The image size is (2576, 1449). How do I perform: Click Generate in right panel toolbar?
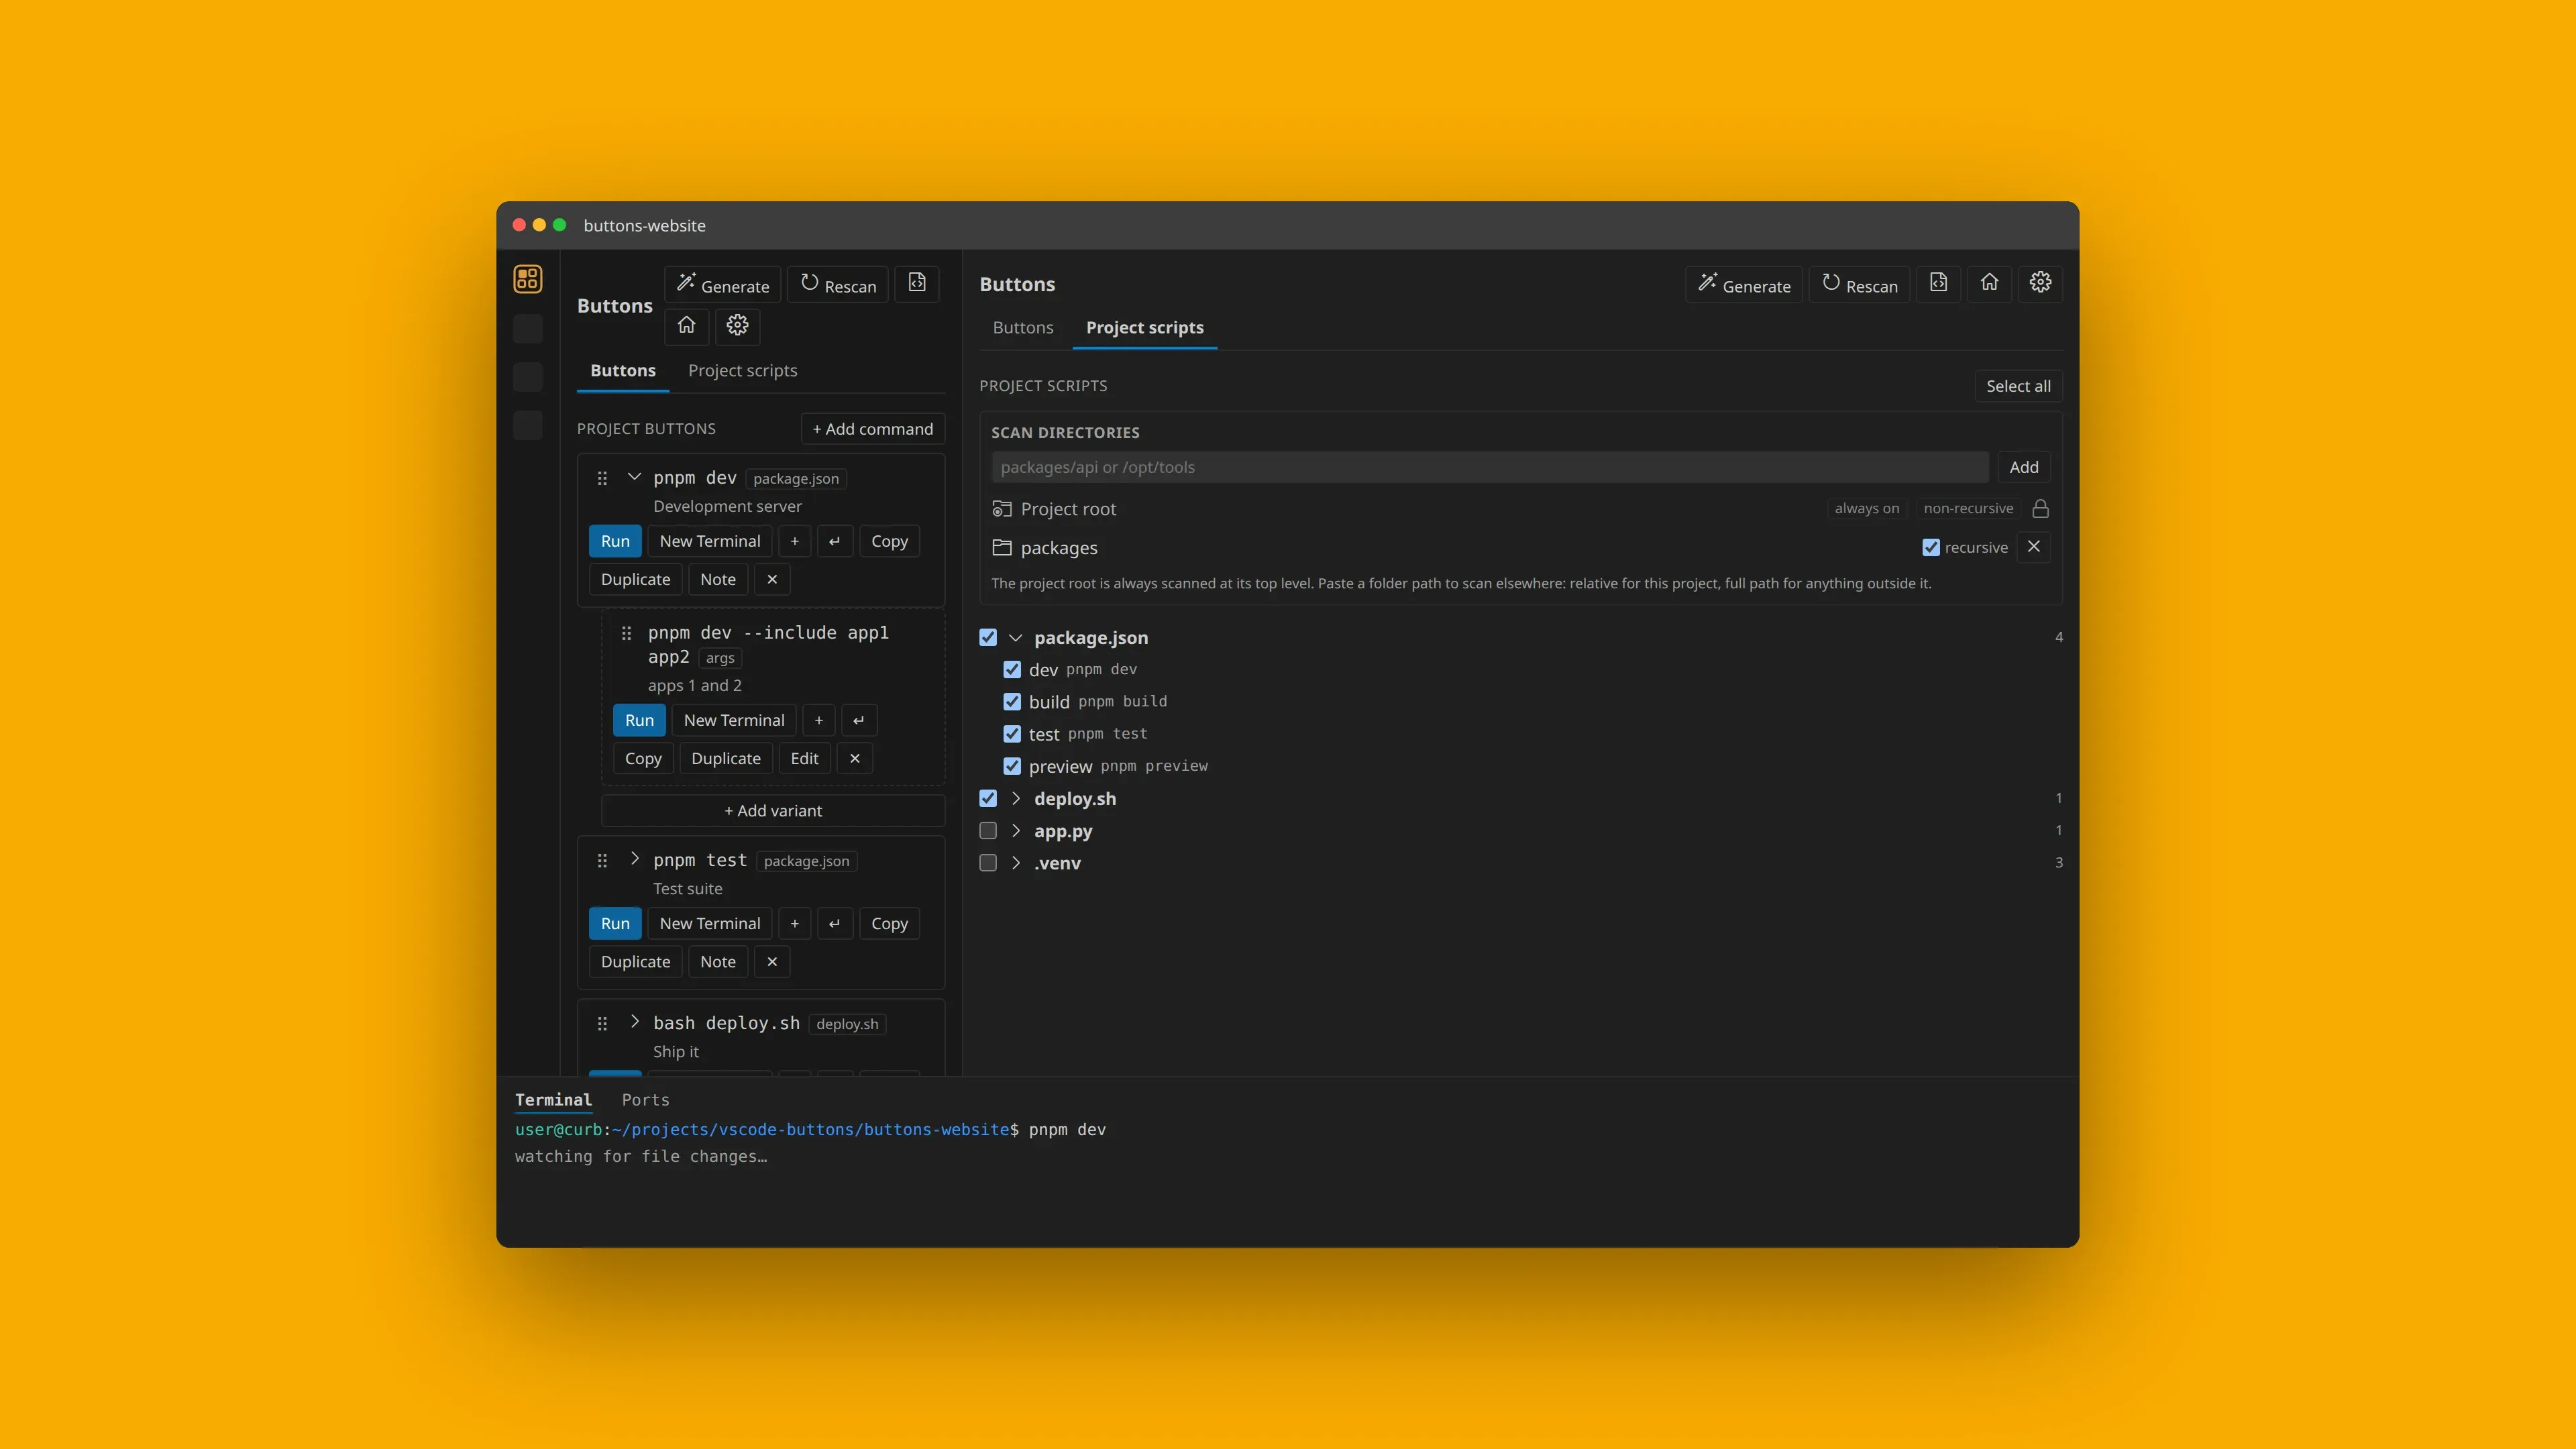click(1744, 285)
